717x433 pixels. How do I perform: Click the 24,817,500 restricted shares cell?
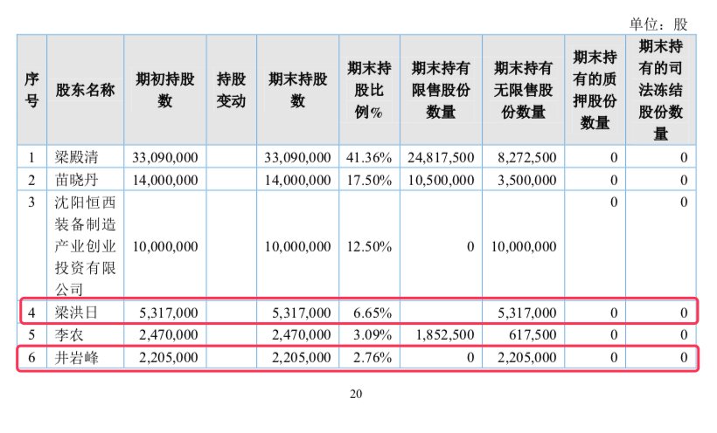[x=441, y=158]
